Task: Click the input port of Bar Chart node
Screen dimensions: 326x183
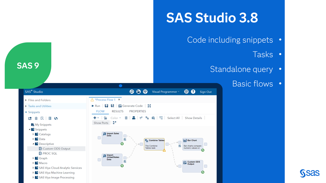Action: [x=180, y=142]
